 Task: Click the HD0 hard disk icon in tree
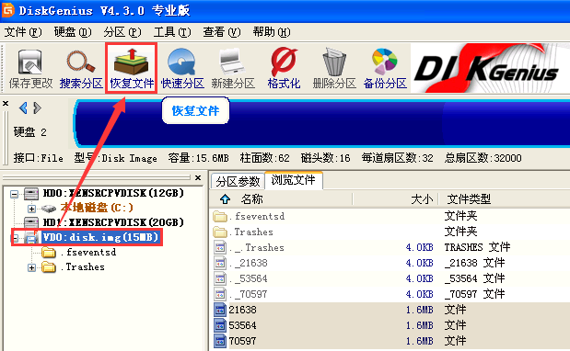(31, 194)
